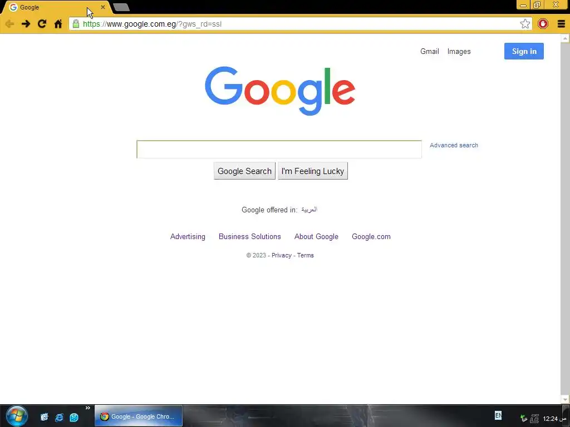Click the green padlock security icon
Screen dimensions: 570x427
[x=76, y=24]
